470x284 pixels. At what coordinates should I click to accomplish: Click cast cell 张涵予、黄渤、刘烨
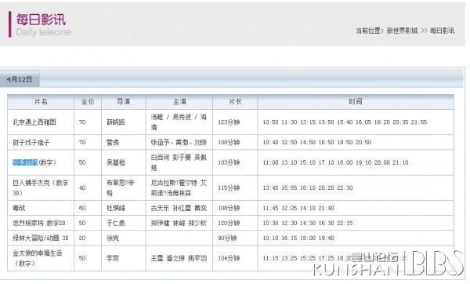(179, 142)
